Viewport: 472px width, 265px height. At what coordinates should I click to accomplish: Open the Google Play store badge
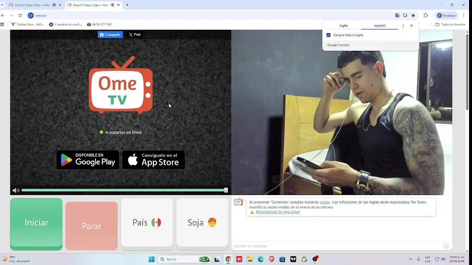click(x=88, y=160)
